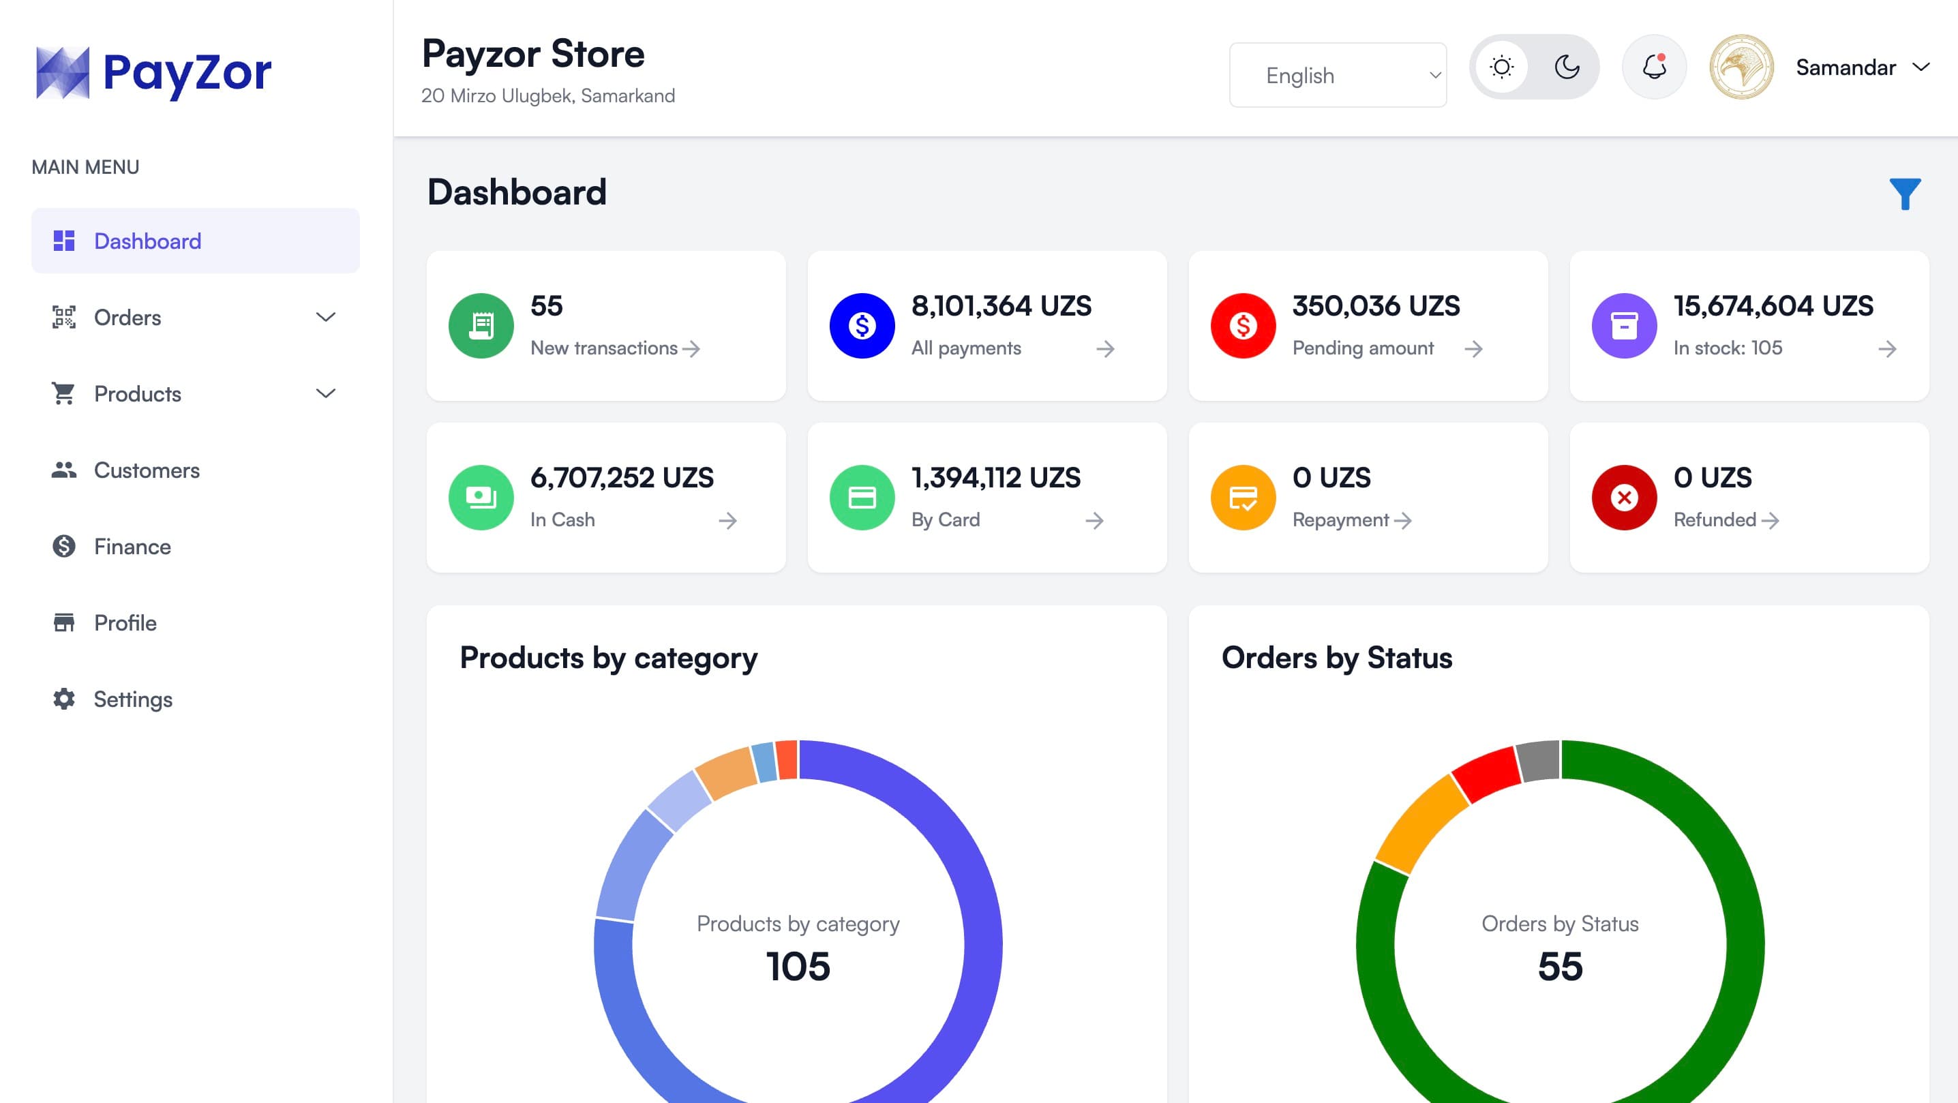Open notifications bell icon
Screen dimensions: 1958x1103
click(1654, 67)
